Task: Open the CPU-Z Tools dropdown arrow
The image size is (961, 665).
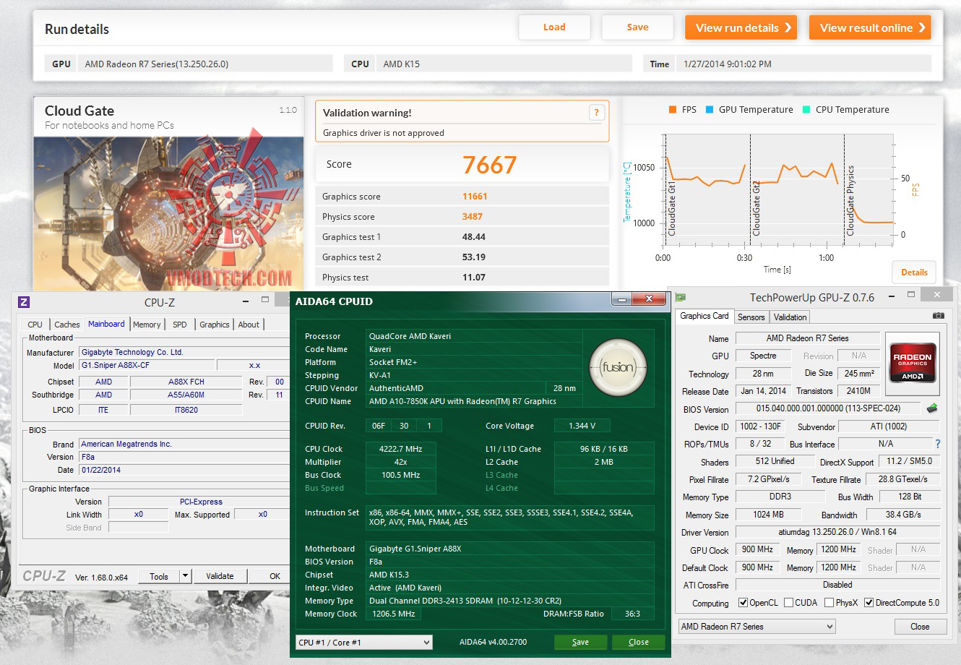Action: (186, 576)
